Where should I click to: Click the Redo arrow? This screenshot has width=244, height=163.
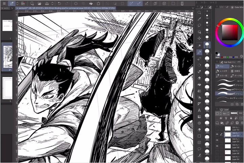[x=67, y=3]
